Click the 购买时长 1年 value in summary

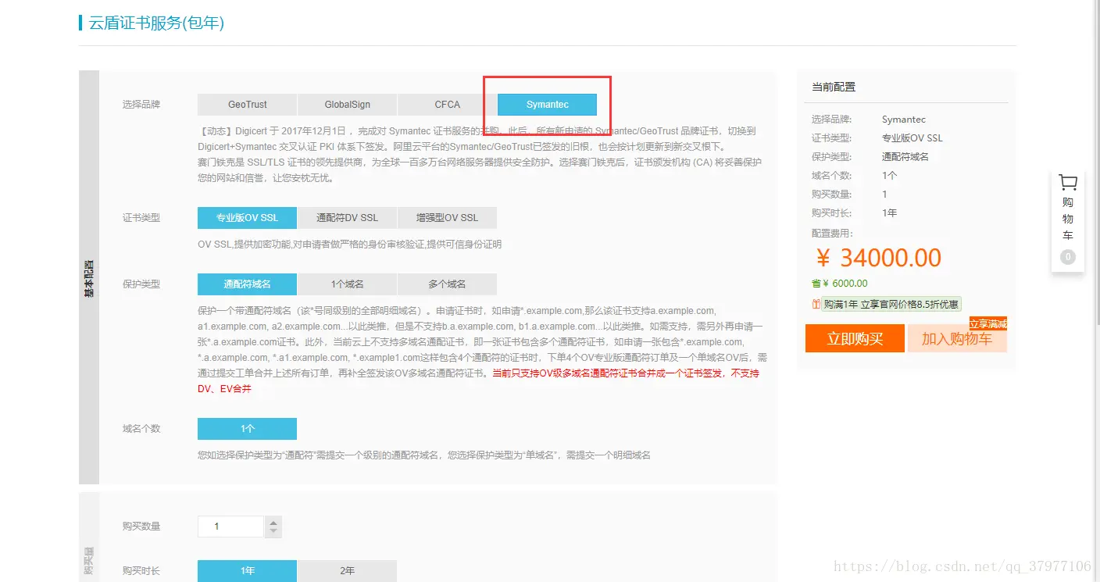tap(890, 213)
